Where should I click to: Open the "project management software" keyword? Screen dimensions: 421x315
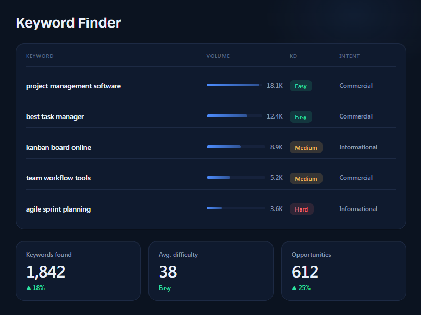[x=73, y=86]
